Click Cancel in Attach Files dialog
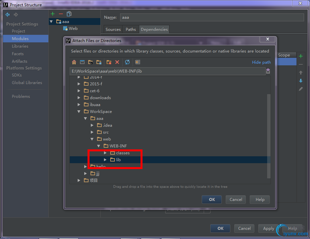 [236, 200]
